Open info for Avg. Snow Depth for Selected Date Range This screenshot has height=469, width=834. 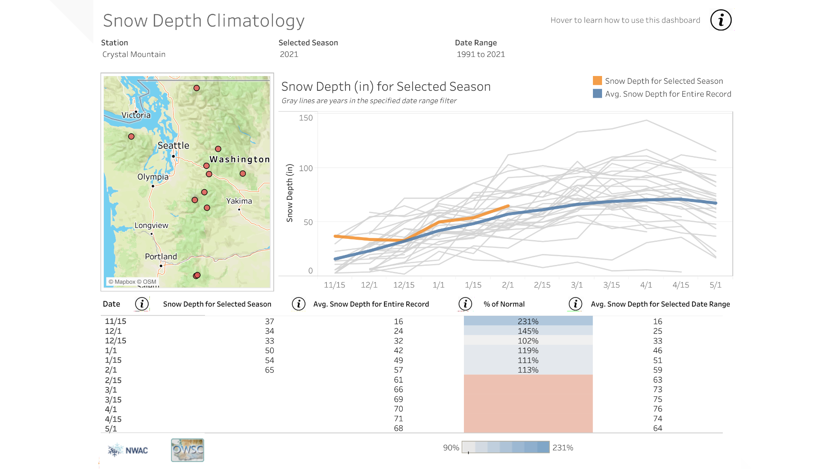tap(575, 304)
